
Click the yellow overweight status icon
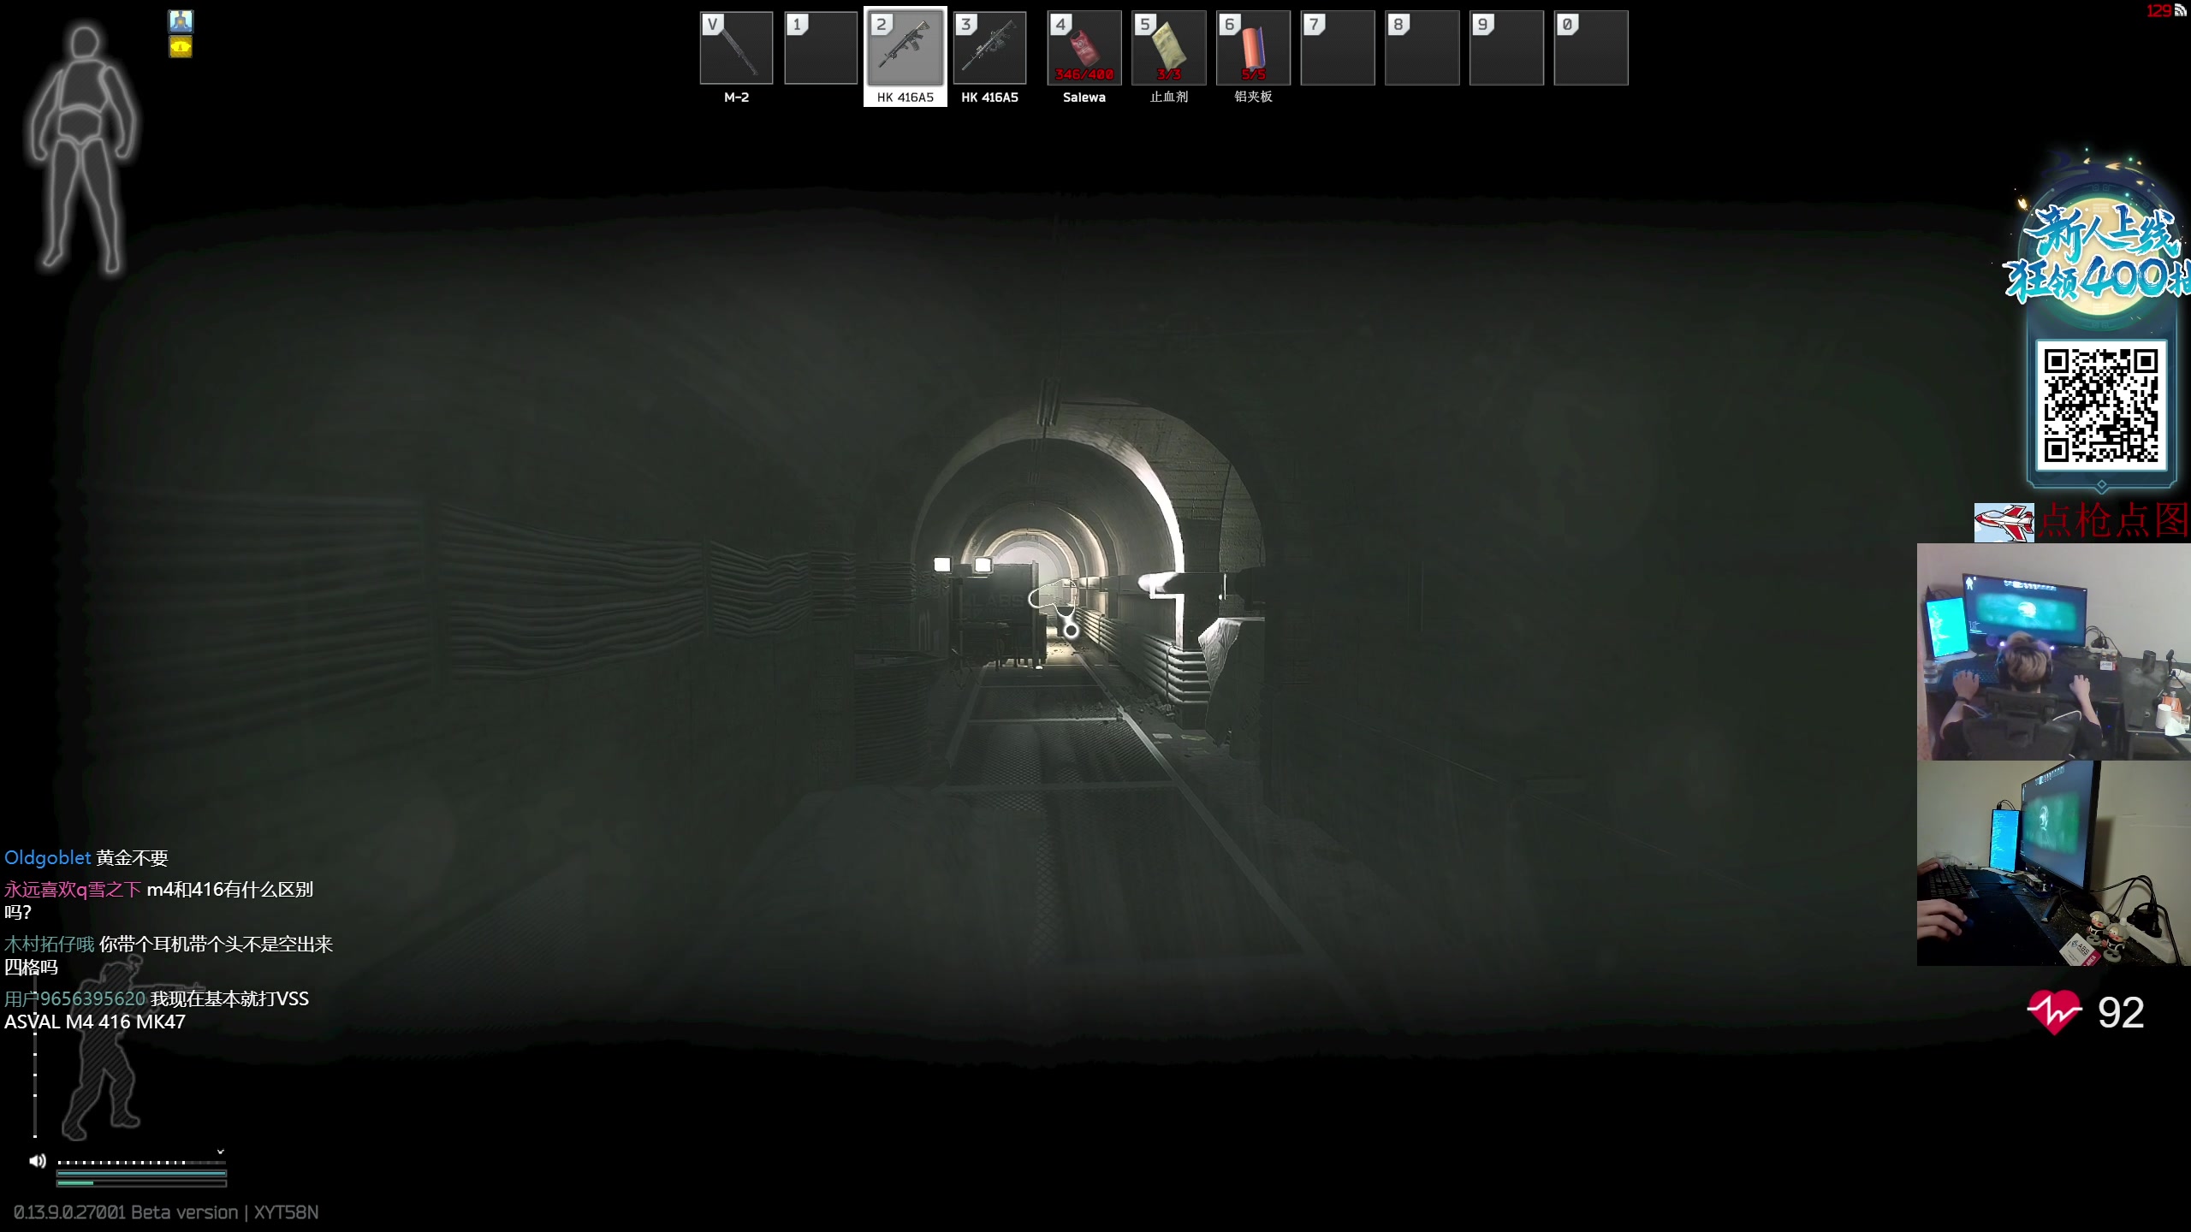pos(181,47)
